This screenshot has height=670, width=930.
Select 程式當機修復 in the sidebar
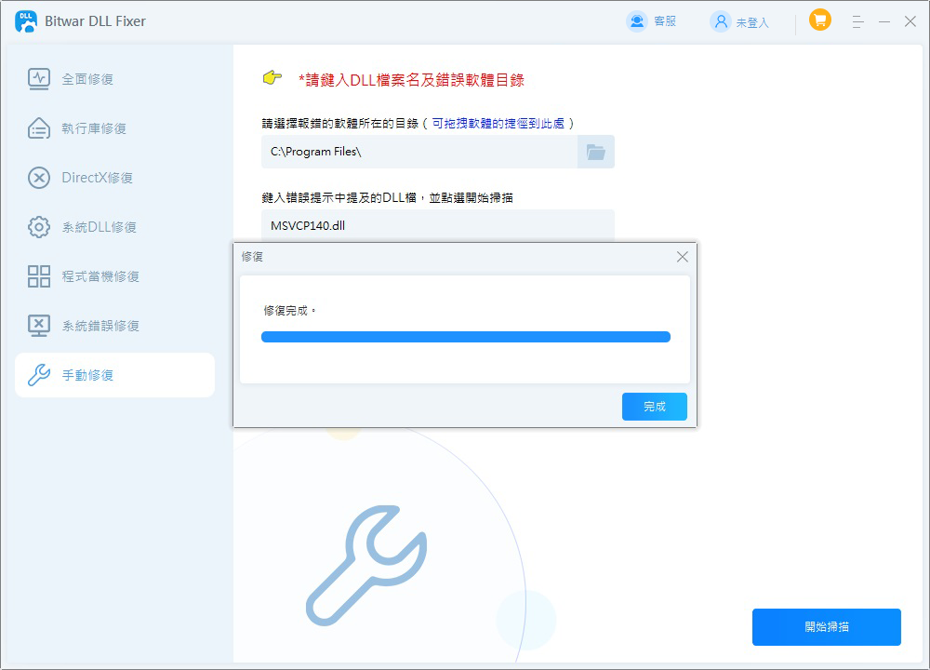click(114, 276)
